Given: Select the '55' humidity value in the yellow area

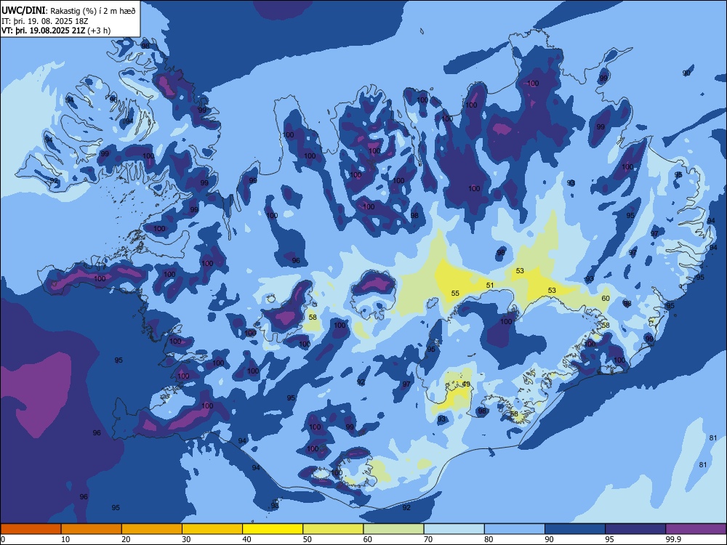Looking at the screenshot, I should coord(455,294).
